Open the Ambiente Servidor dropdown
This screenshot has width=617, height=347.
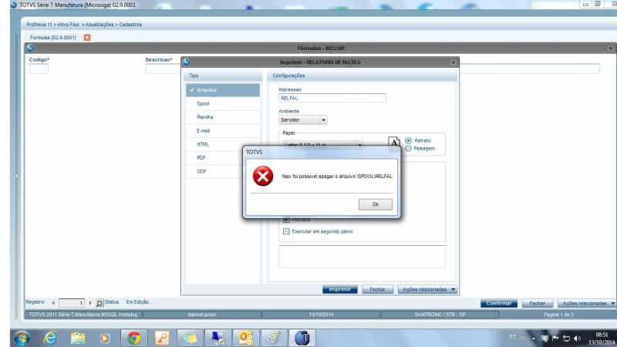point(323,120)
